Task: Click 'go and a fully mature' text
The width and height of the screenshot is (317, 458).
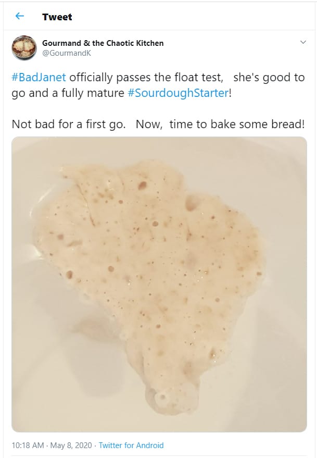Action: click(x=68, y=93)
